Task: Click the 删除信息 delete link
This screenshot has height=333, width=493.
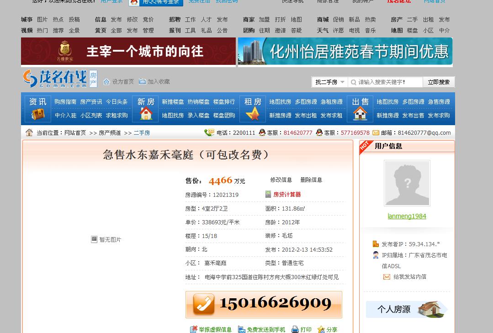Action: 311,180
